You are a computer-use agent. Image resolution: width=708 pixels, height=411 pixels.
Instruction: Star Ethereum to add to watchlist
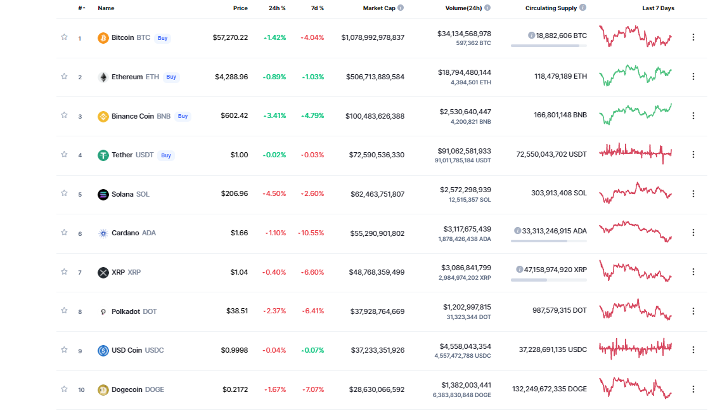tap(64, 76)
